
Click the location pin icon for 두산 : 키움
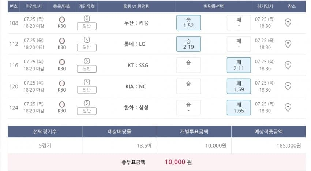pos(288,23)
